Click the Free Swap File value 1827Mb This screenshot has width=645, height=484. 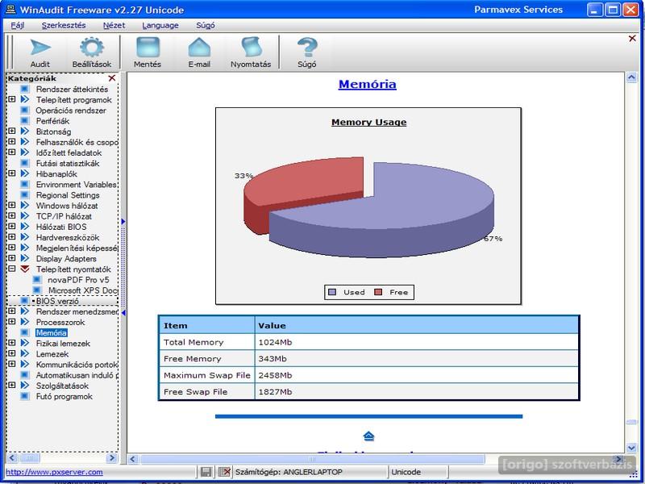(275, 392)
